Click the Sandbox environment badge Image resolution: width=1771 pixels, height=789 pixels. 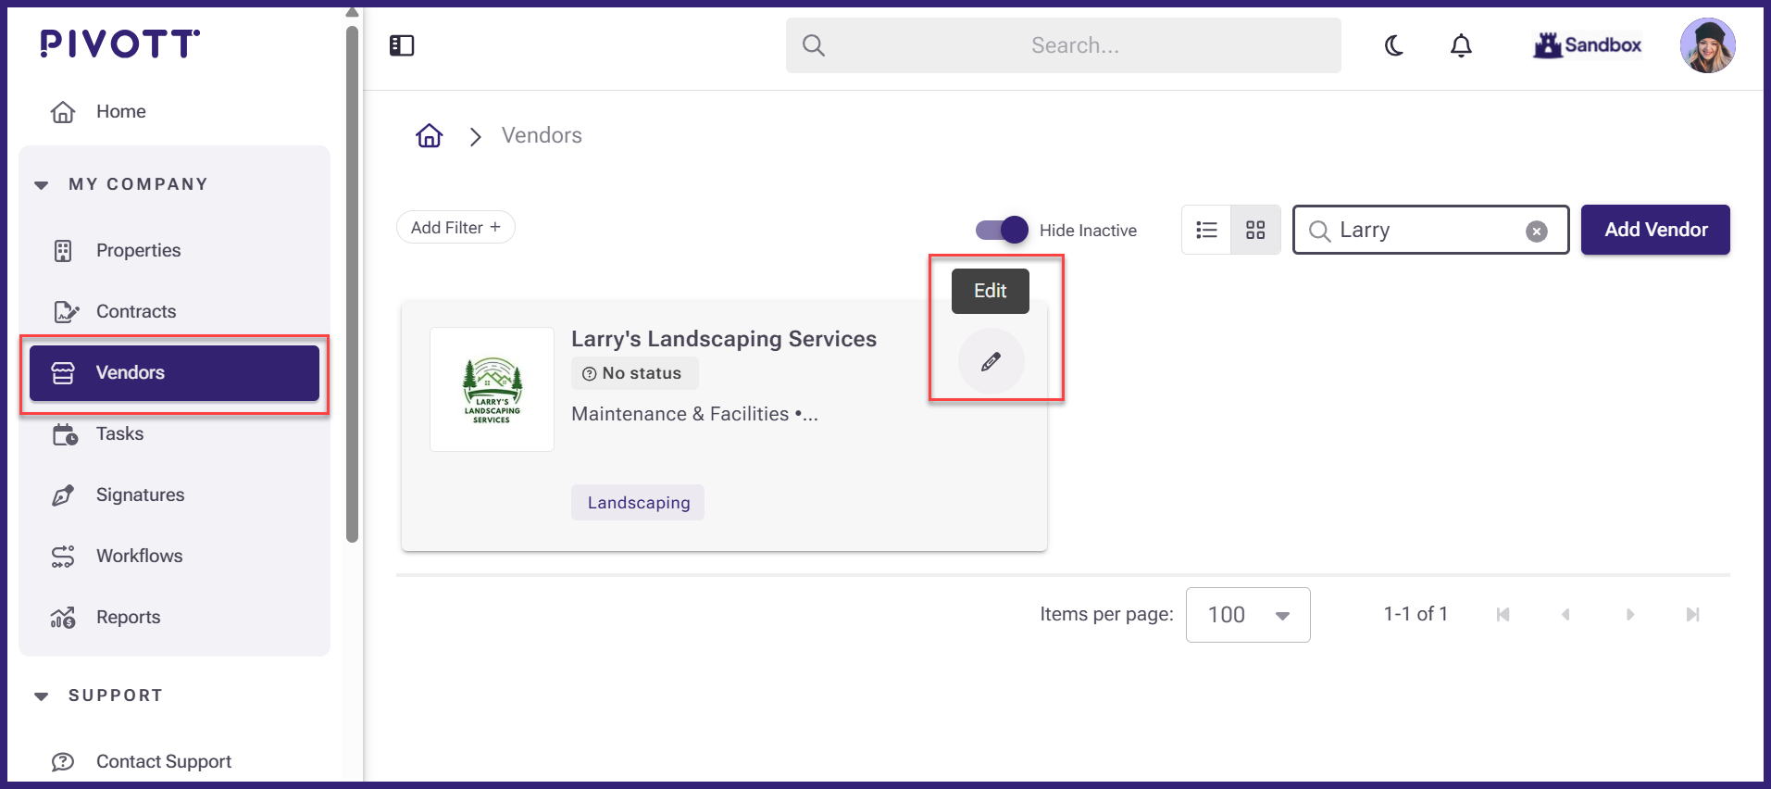click(1588, 44)
